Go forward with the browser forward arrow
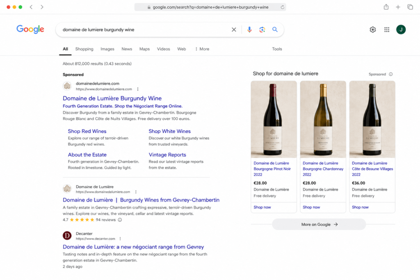 [42, 7]
